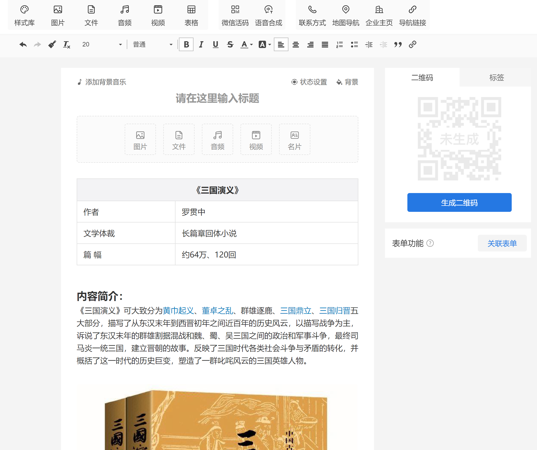Expand the 普通 paragraph style dropdown
Image resolution: width=537 pixels, height=450 pixels.
153,45
